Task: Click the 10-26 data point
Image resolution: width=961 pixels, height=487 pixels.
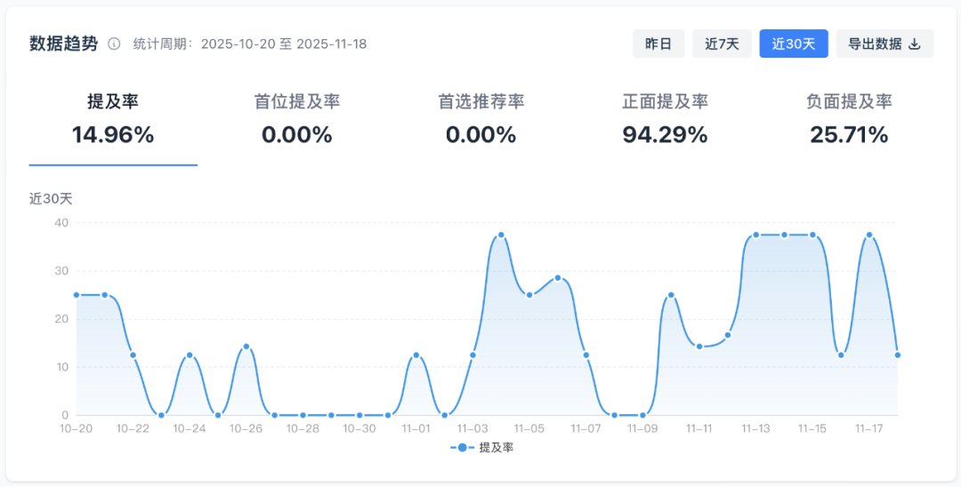Action: 246,347
